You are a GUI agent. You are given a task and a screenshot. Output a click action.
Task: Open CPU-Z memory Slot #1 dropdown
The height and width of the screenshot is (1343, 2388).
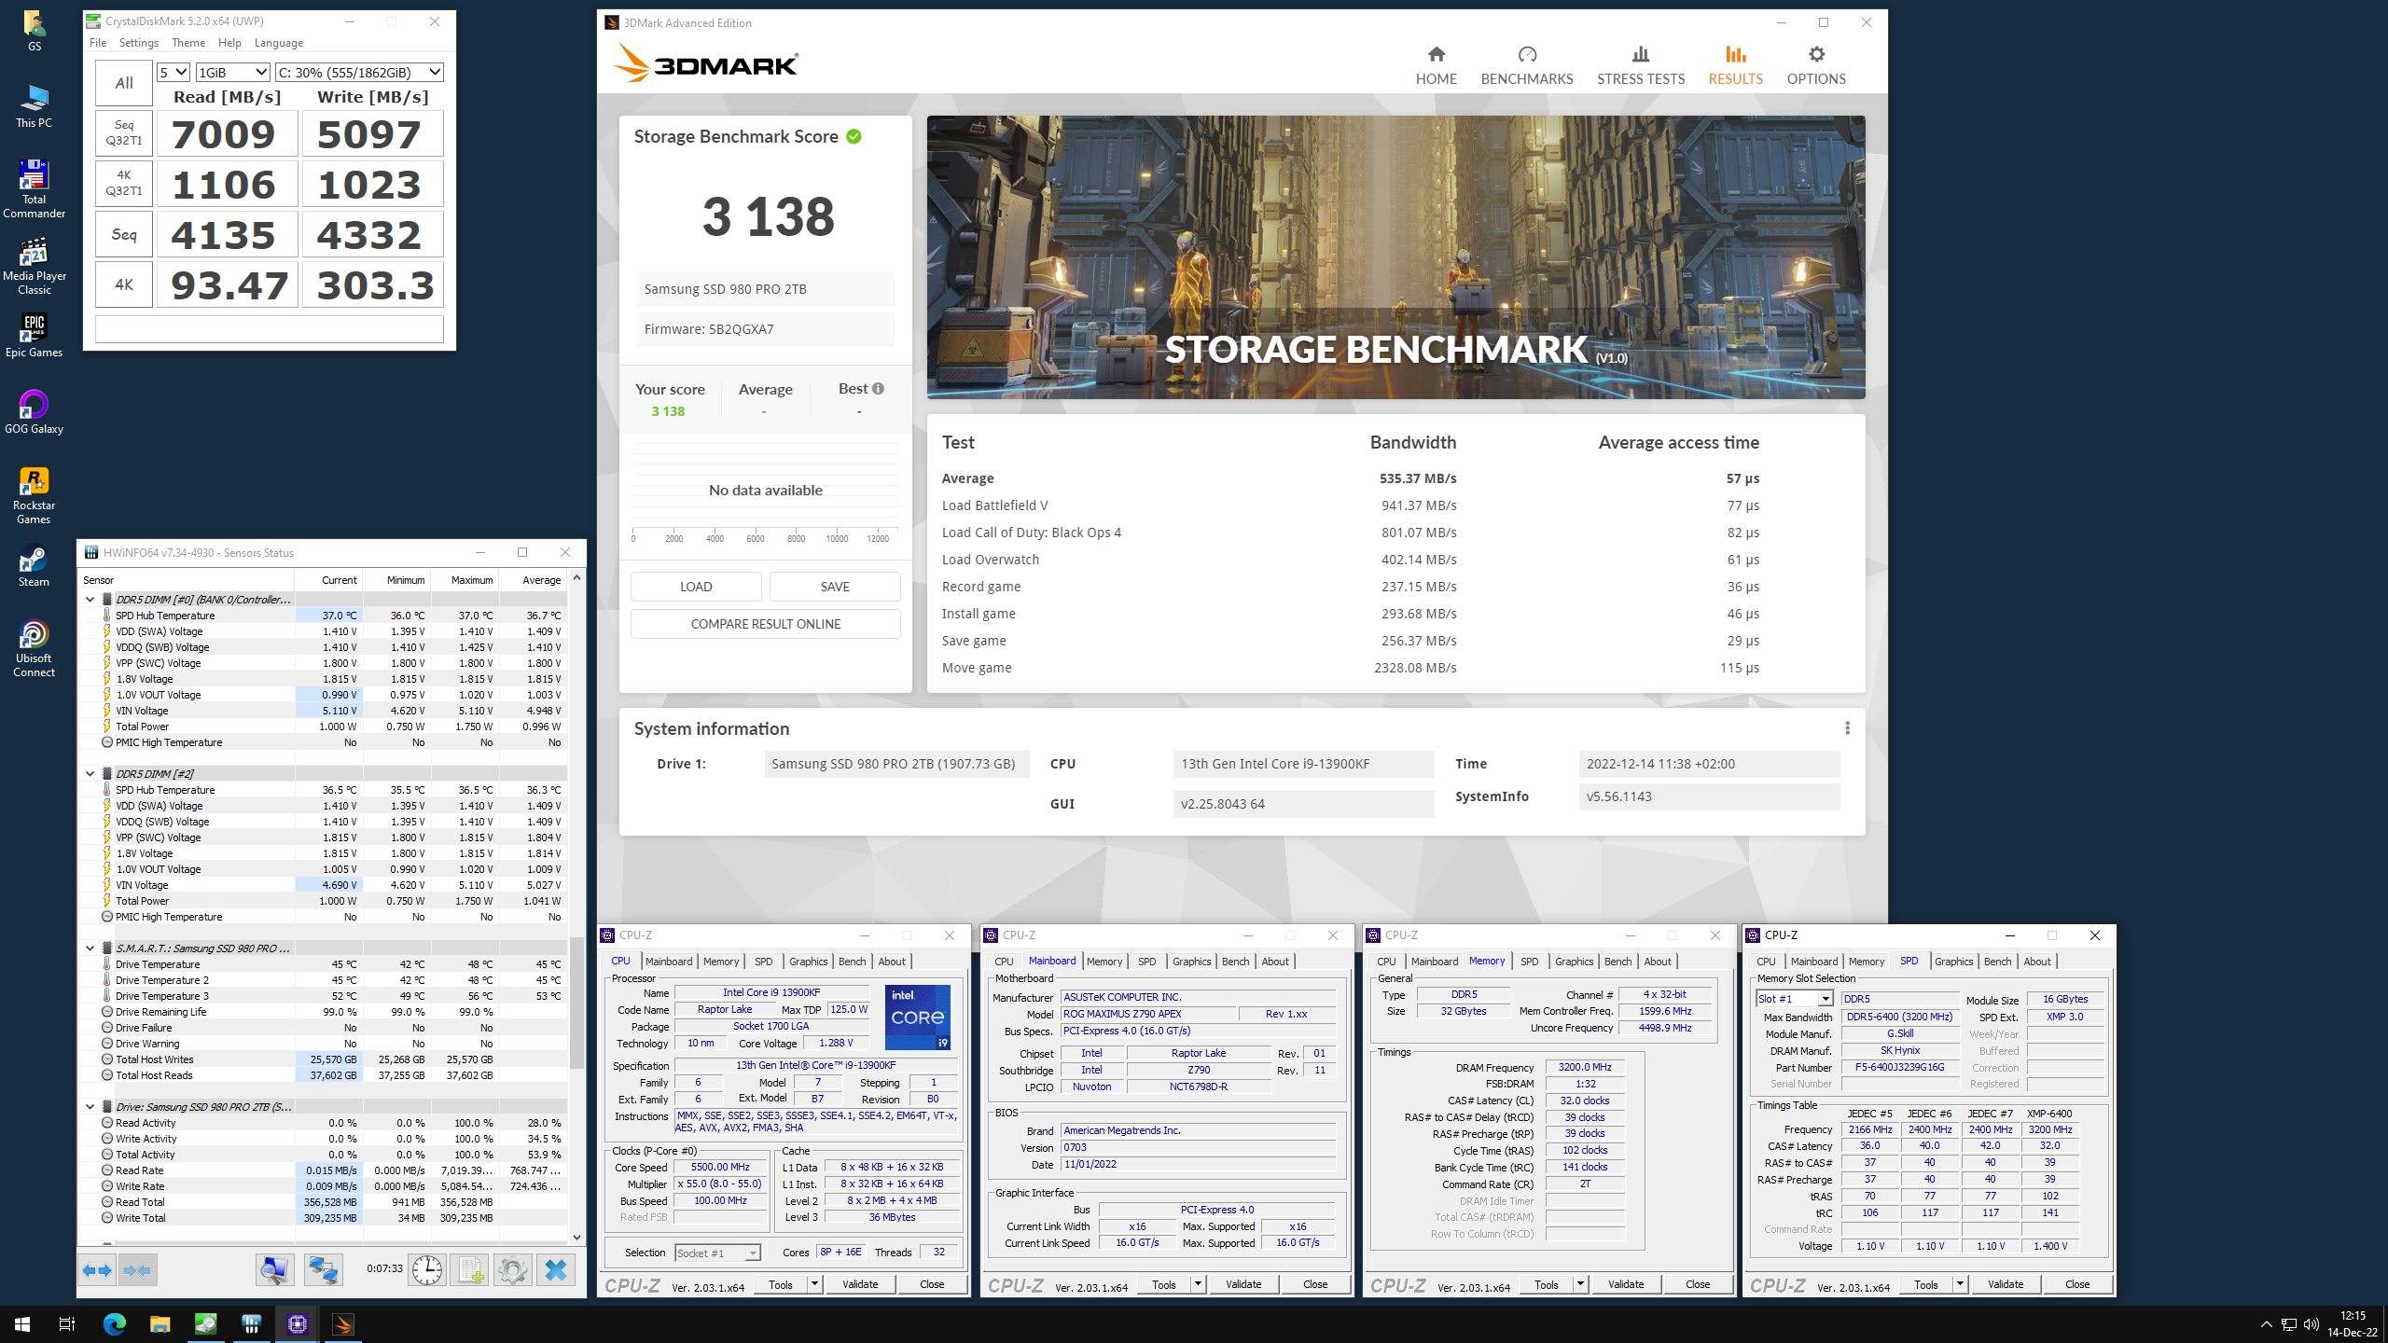pyautogui.click(x=1795, y=999)
